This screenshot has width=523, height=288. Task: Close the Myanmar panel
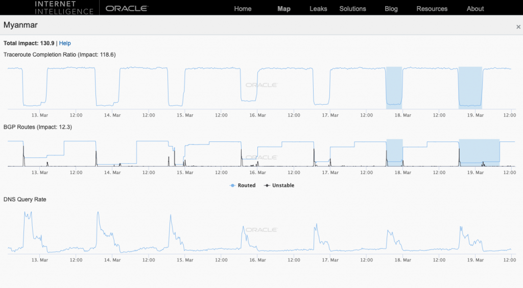point(518,27)
